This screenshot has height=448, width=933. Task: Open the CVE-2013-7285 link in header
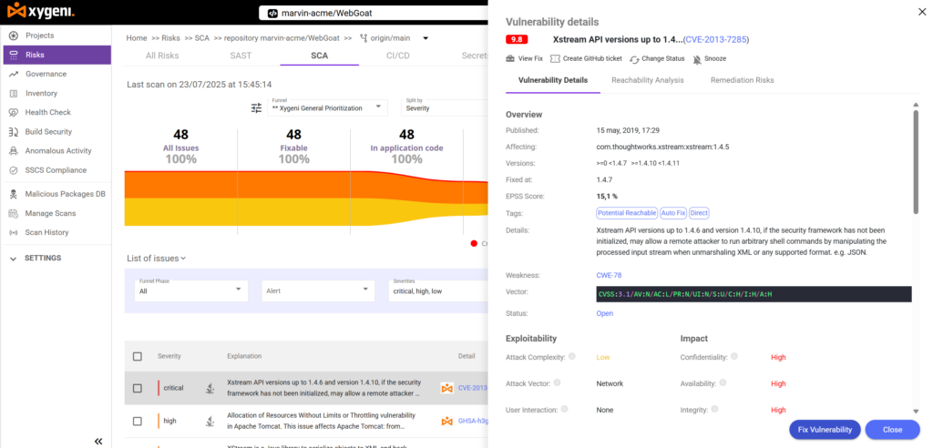pyautogui.click(x=716, y=40)
